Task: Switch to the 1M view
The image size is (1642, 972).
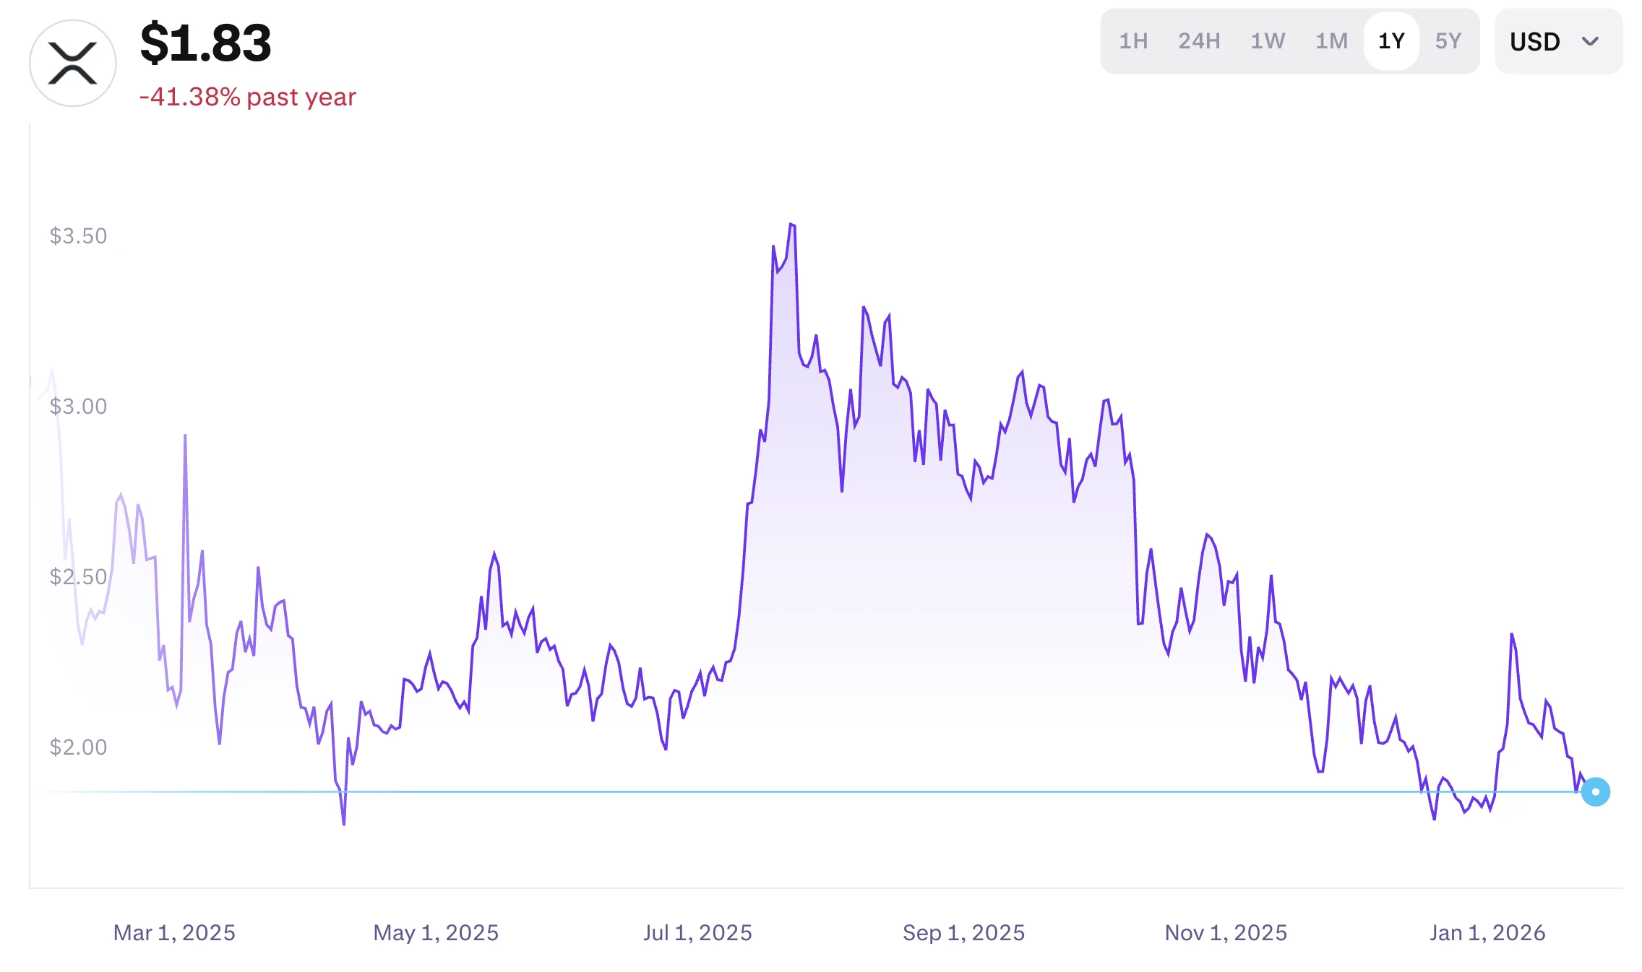Action: (x=1331, y=41)
